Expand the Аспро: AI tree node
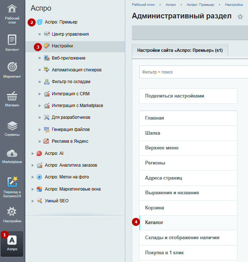This screenshot has height=262, width=248. point(33,153)
